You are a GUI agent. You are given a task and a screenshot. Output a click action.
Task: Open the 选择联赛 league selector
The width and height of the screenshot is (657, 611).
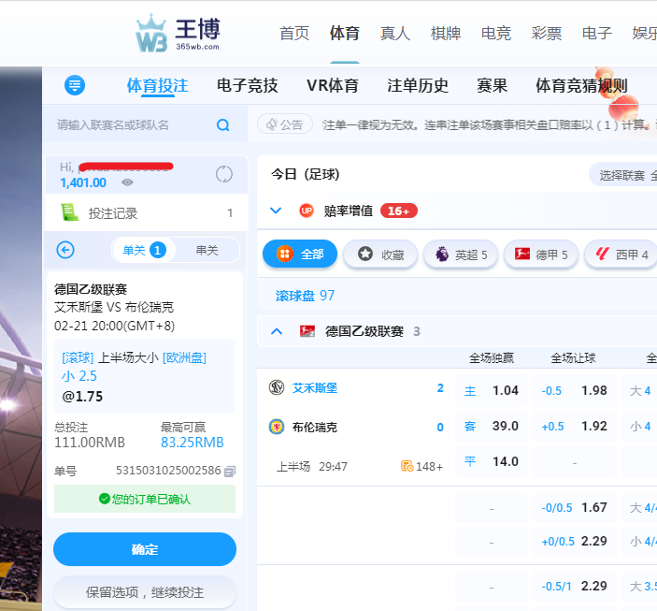pyautogui.click(x=622, y=175)
